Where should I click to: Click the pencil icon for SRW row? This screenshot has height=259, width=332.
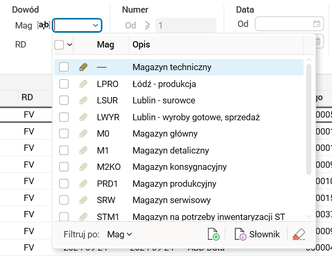tap(83, 200)
